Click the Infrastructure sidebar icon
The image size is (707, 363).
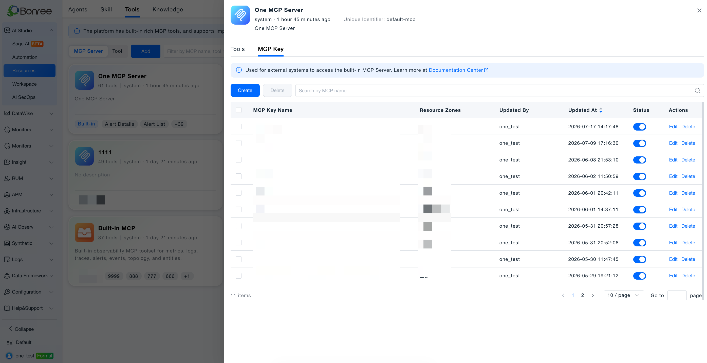click(x=7, y=211)
